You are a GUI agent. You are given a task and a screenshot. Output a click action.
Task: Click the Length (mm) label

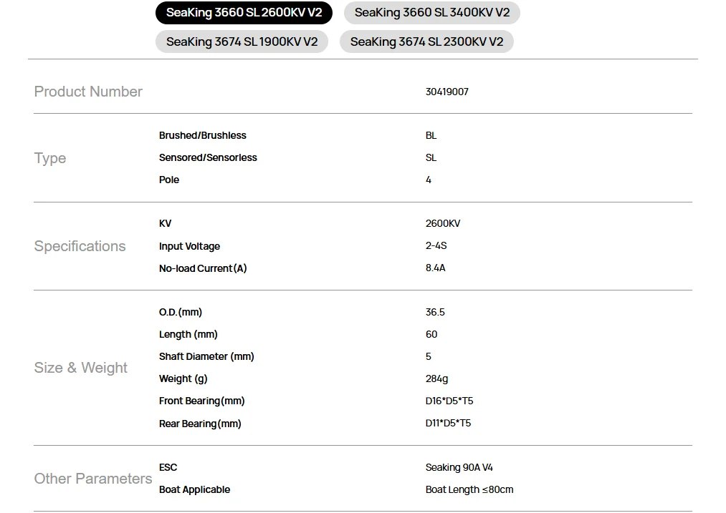[188, 334]
